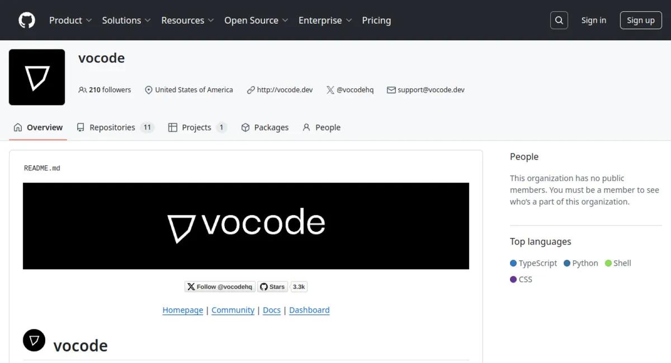Viewport: 671px width, 363px height.
Task: Click the United States of America text
Action: tap(194, 90)
